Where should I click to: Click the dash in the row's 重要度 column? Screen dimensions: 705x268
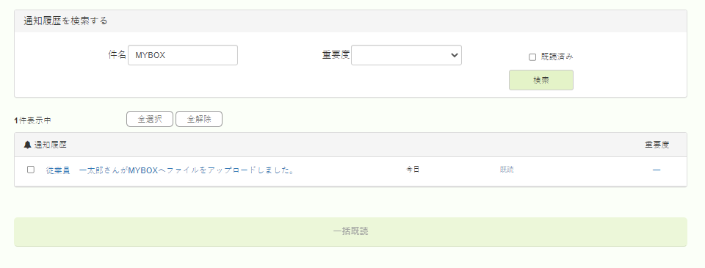click(657, 170)
